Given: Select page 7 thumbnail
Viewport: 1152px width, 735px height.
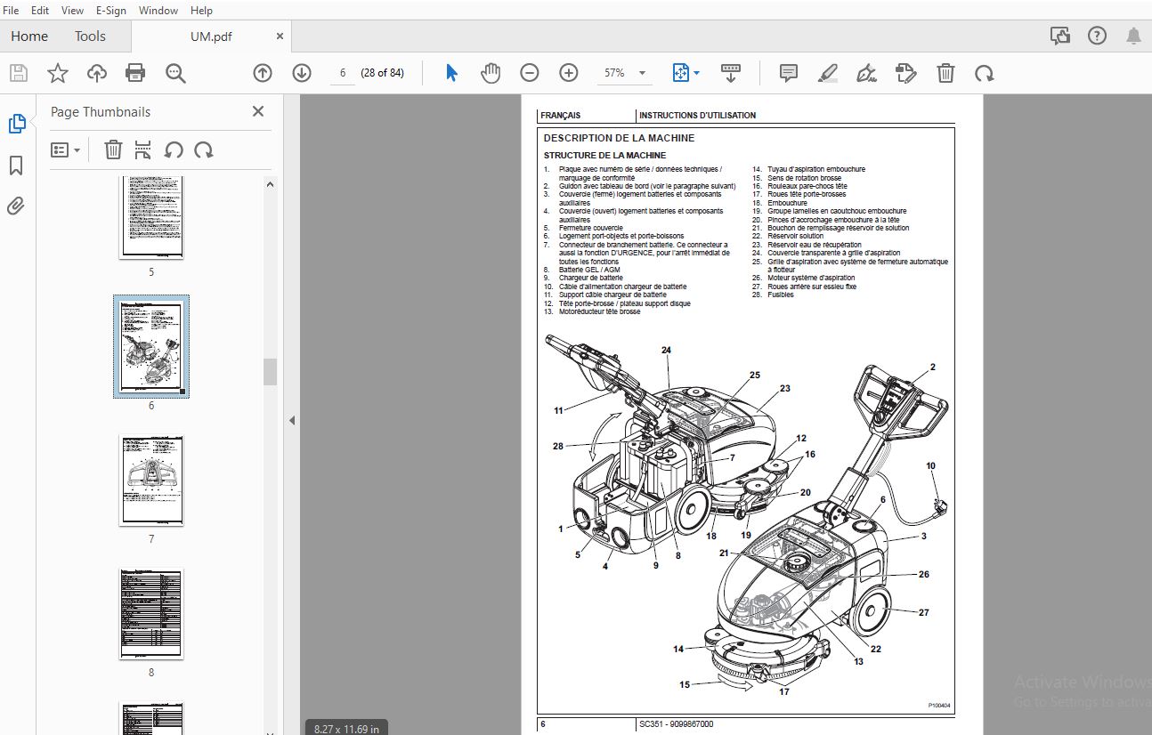Looking at the screenshot, I should [151, 481].
